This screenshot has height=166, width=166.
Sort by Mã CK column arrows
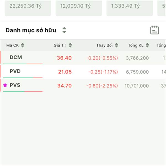coord(23,45)
